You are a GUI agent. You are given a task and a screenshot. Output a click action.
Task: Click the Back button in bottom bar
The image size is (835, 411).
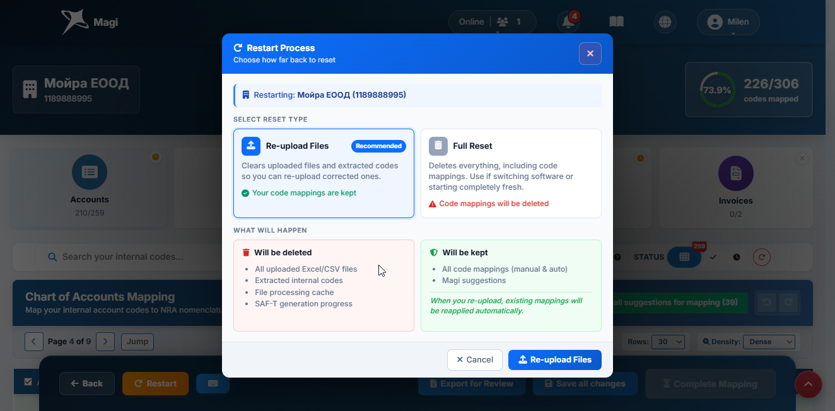pos(87,384)
